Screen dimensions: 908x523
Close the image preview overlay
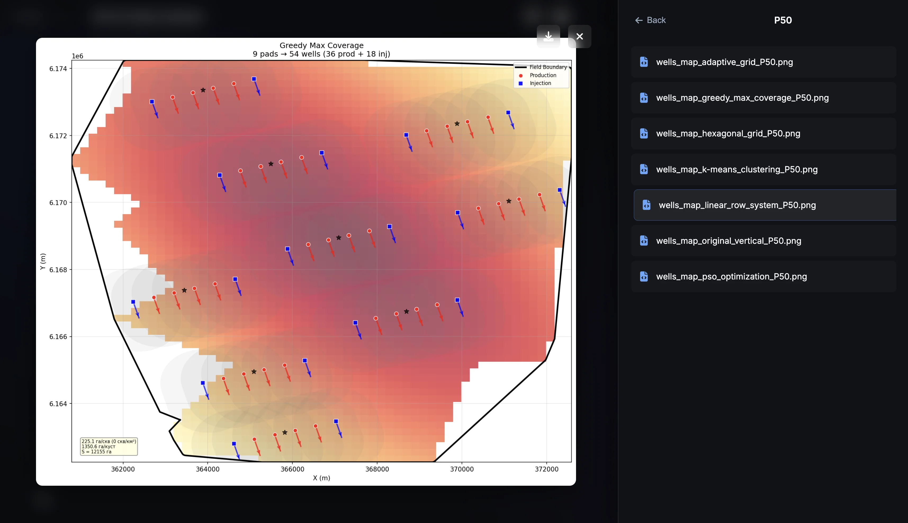tap(579, 36)
